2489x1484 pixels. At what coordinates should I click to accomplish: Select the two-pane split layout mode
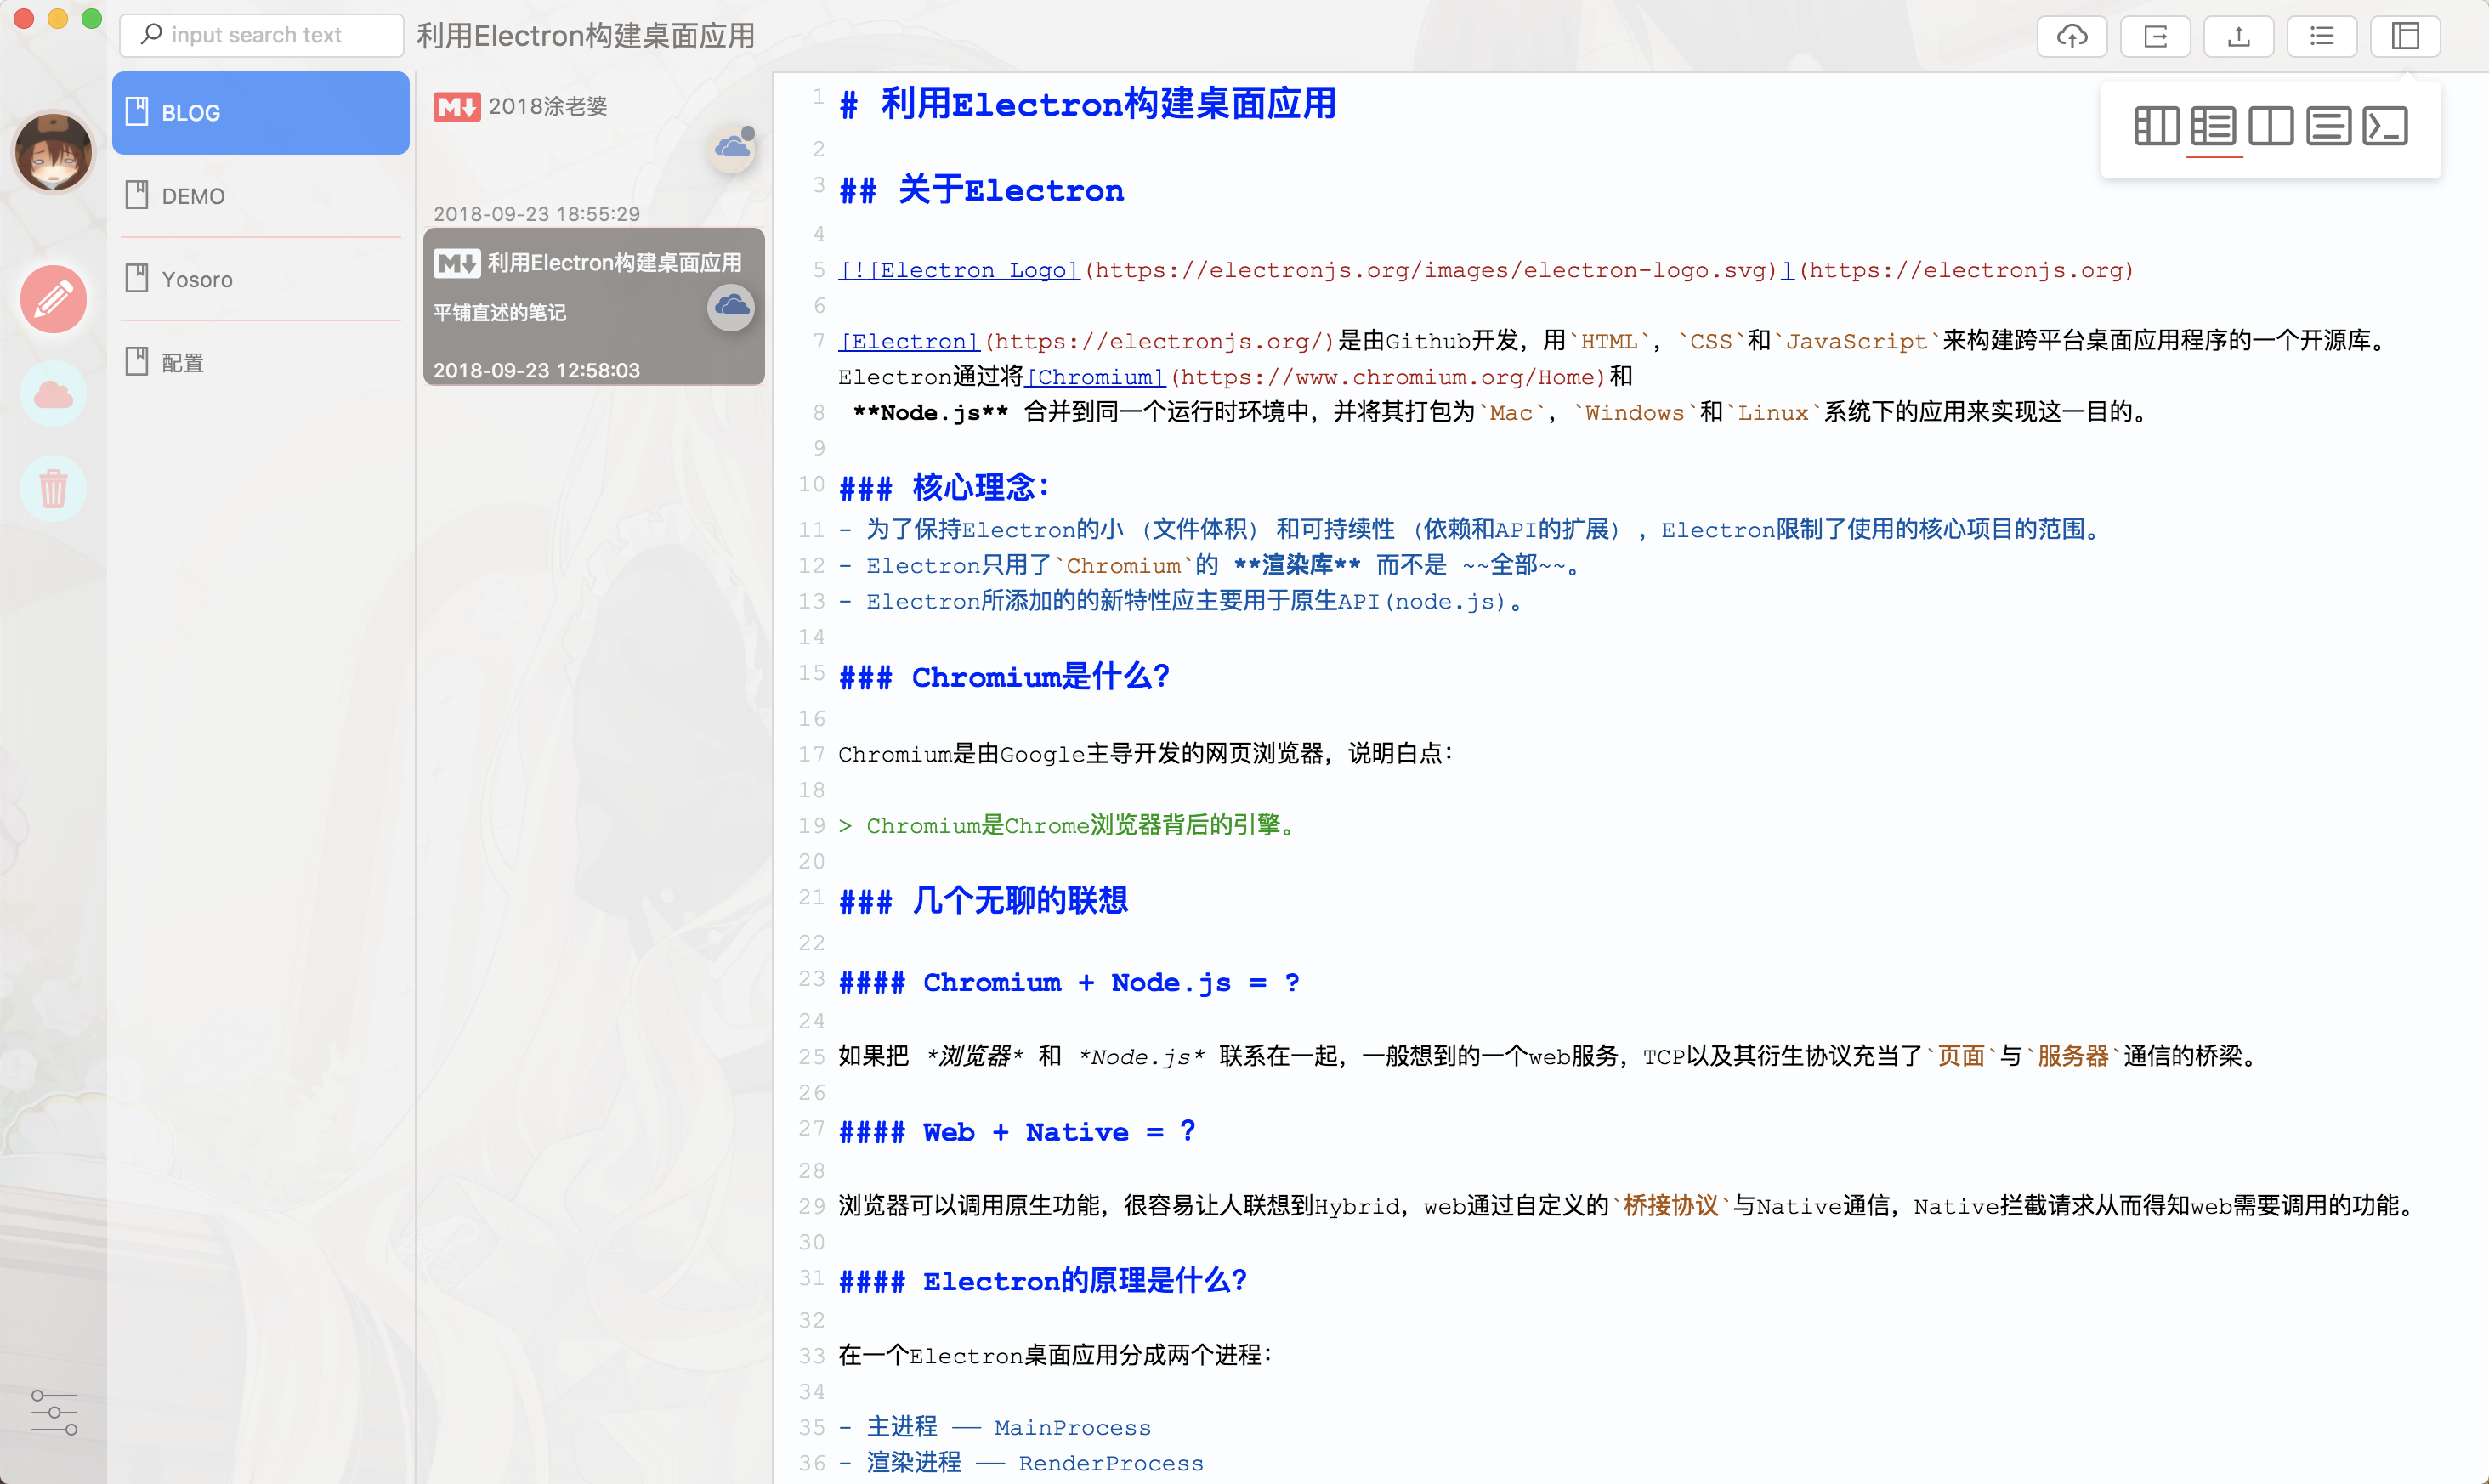[2270, 126]
